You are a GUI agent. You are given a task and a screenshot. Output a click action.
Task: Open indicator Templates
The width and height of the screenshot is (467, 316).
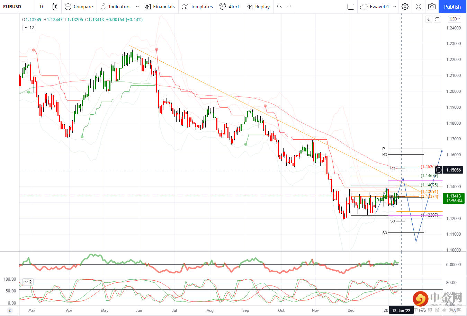tap(197, 7)
